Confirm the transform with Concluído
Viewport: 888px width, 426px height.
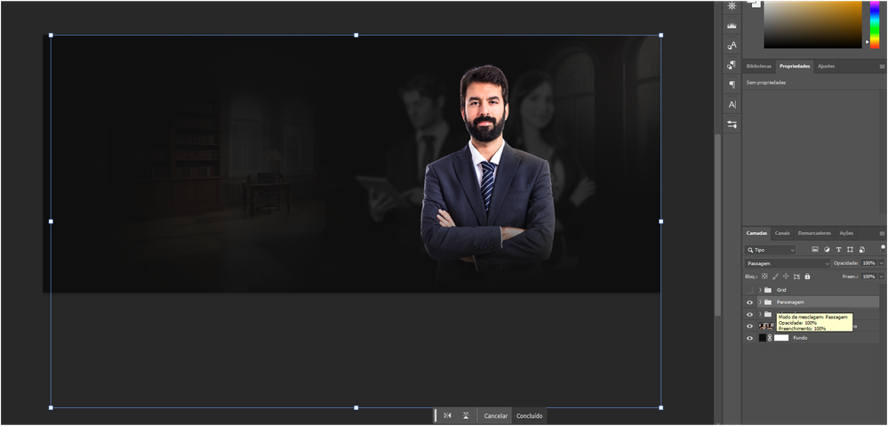tap(529, 416)
